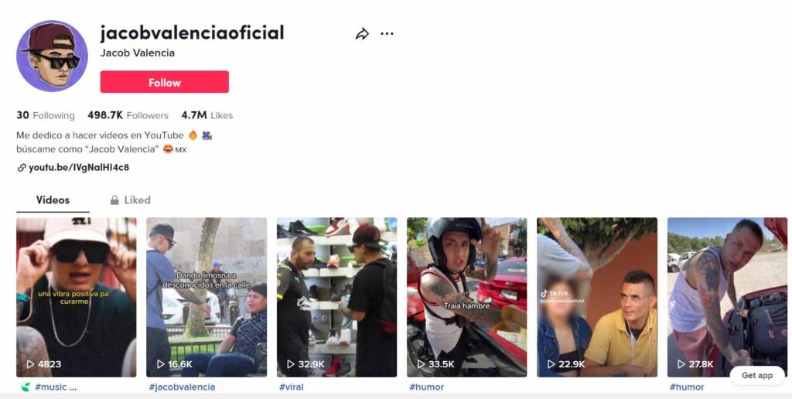Click the green music icon under first video
This screenshot has width=792, height=399.
tap(26, 387)
